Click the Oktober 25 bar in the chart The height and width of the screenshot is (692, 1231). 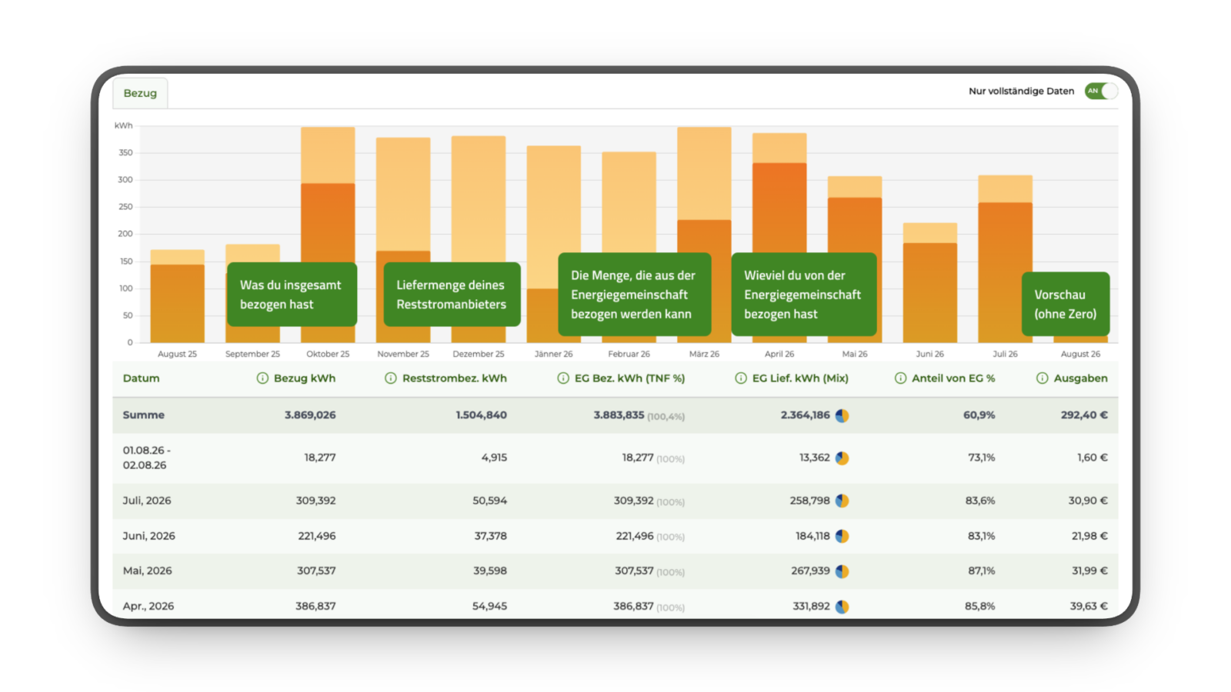pos(328,235)
